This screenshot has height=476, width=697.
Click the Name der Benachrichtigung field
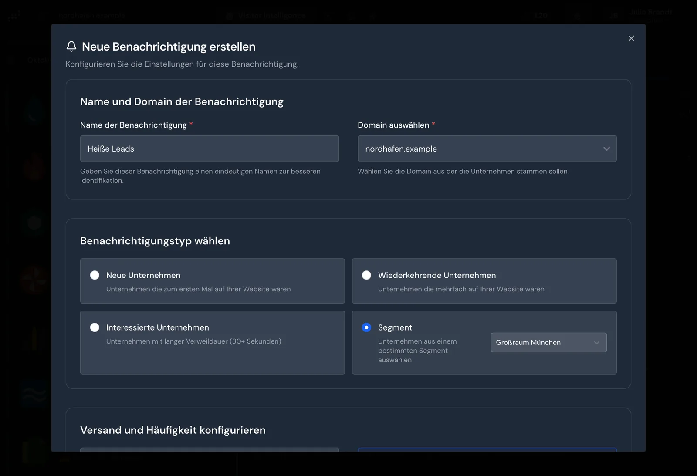pos(210,149)
